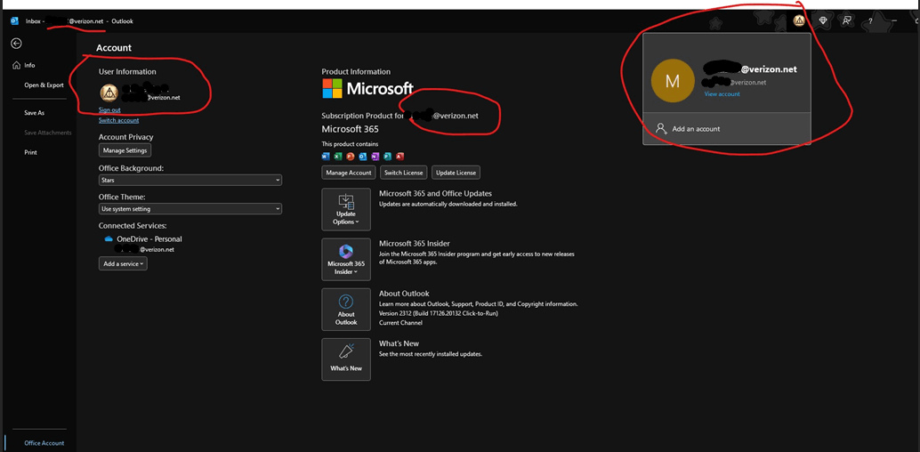Click the OneDrive cloud icon
The width and height of the screenshot is (920, 452).
108,239
